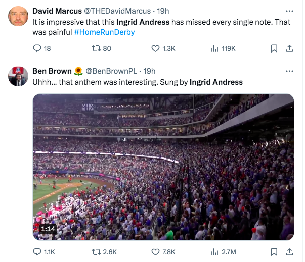Open Ben Brown's display name link

pyautogui.click(x=52, y=71)
